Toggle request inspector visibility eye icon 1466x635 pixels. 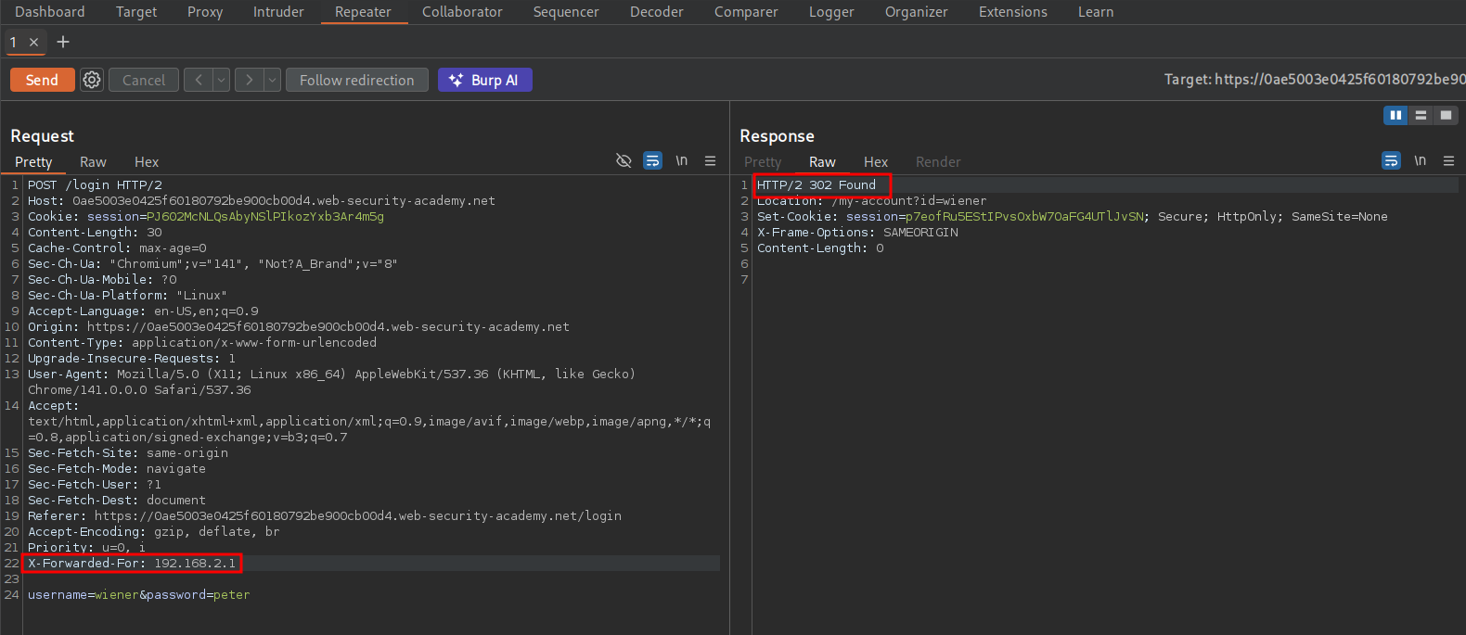tap(624, 161)
